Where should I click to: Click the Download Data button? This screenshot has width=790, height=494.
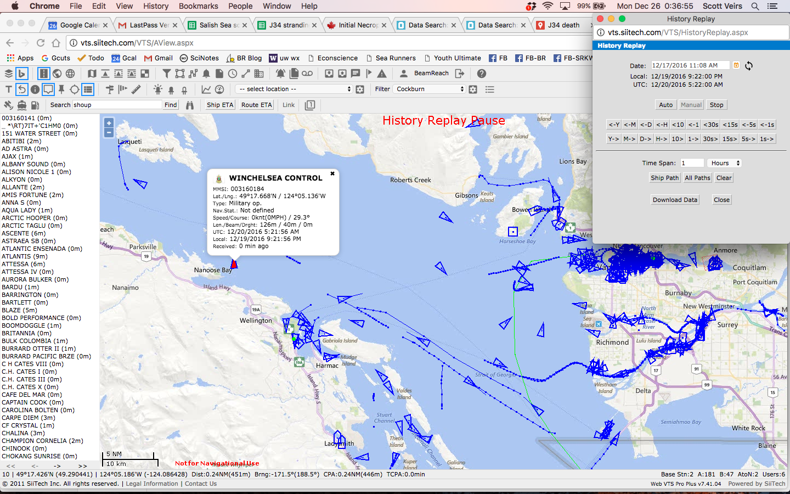[675, 200]
